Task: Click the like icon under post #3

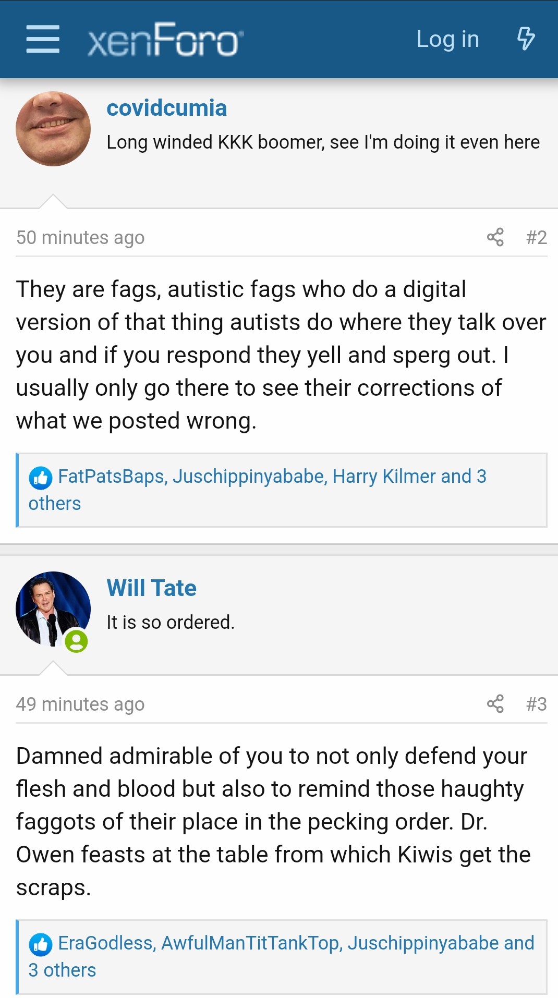Action: coord(41,944)
